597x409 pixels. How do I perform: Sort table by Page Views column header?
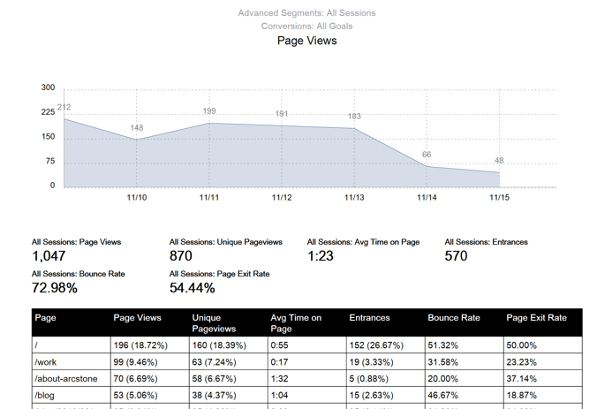[x=137, y=318]
